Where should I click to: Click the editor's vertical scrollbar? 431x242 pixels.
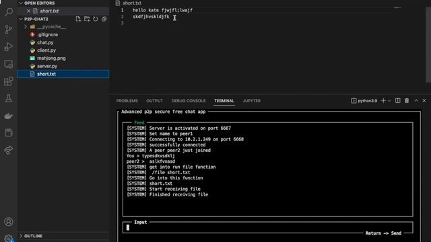(x=428, y=44)
